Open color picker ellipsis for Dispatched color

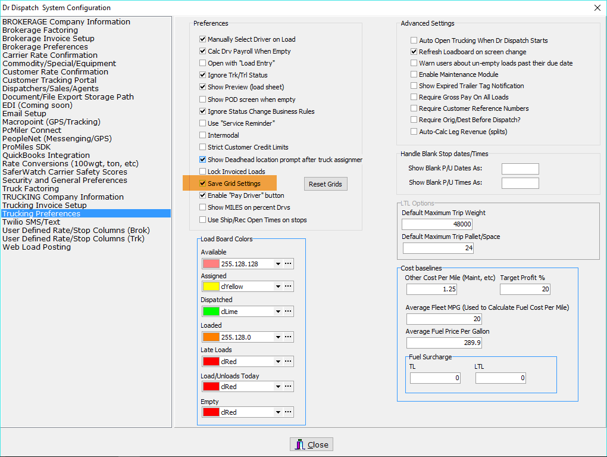288,311
